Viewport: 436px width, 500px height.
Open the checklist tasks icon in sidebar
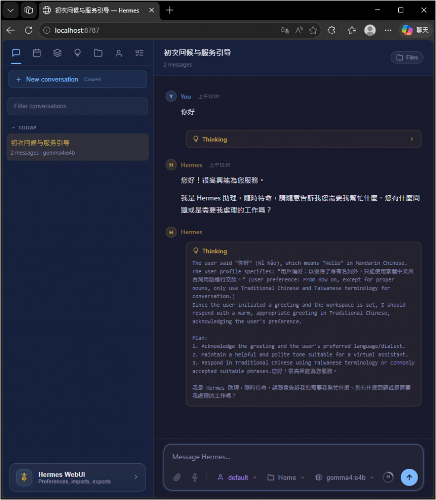(x=139, y=53)
